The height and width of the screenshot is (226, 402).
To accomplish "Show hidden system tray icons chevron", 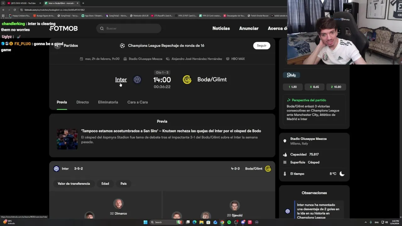I will click(x=365, y=222).
